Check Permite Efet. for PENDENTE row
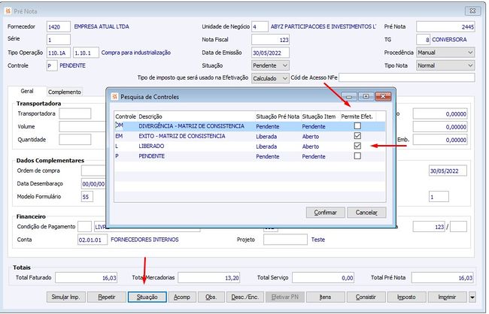The image size is (489, 314). click(357, 155)
